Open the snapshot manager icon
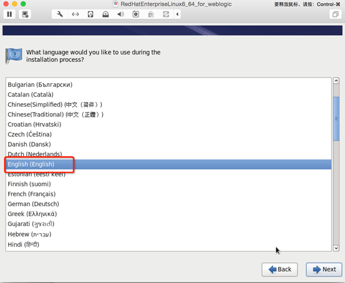This screenshot has height=283, width=345. 25,14
